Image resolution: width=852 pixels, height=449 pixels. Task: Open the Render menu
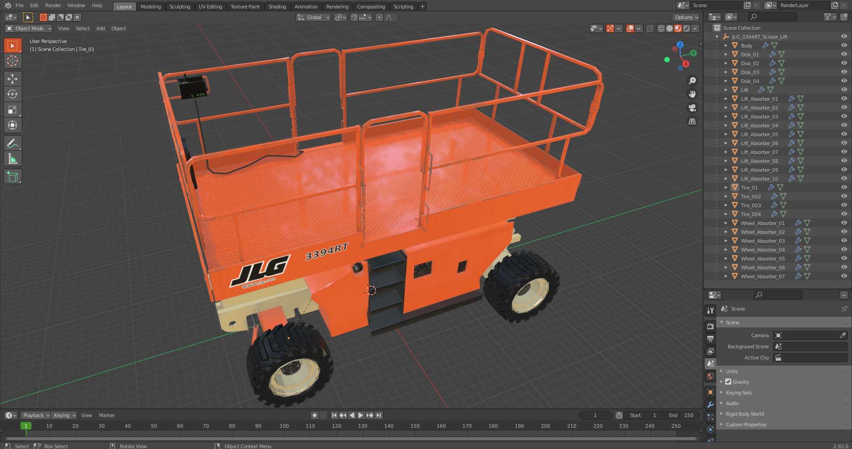[53, 5]
